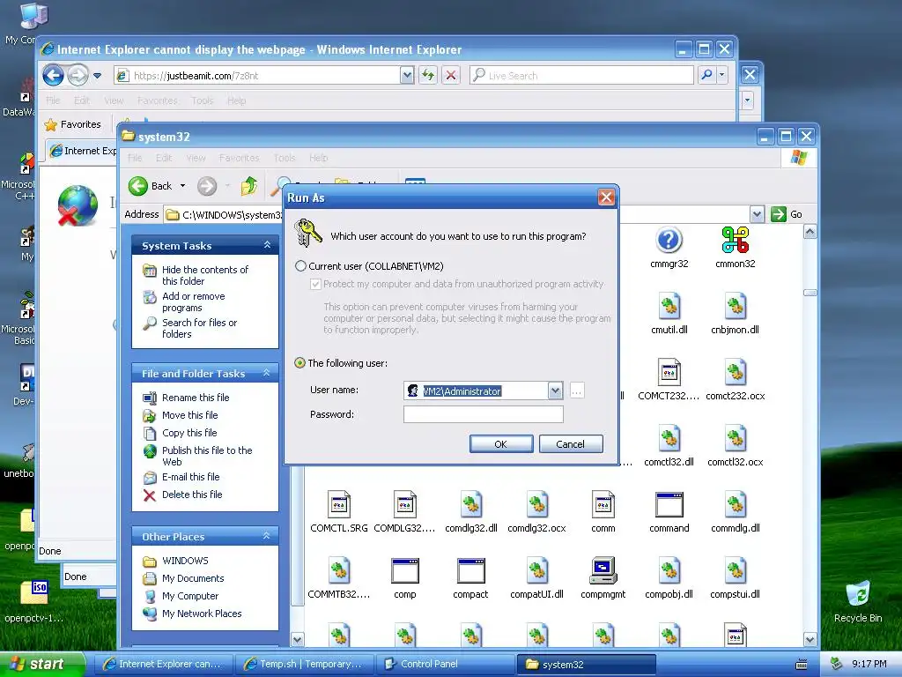The width and height of the screenshot is (902, 677).
Task: Open the Help menu in system32 window
Action: pos(319,158)
